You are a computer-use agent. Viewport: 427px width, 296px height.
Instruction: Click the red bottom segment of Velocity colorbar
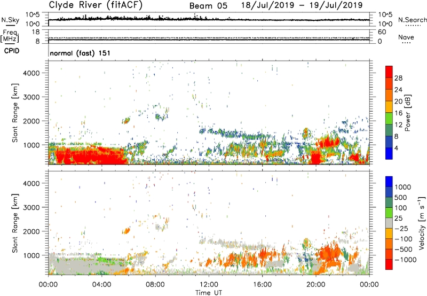click(x=389, y=264)
